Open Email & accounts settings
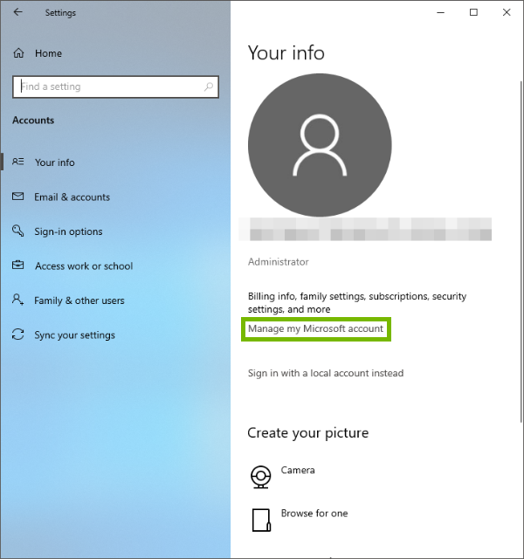524x559 pixels. (x=72, y=197)
